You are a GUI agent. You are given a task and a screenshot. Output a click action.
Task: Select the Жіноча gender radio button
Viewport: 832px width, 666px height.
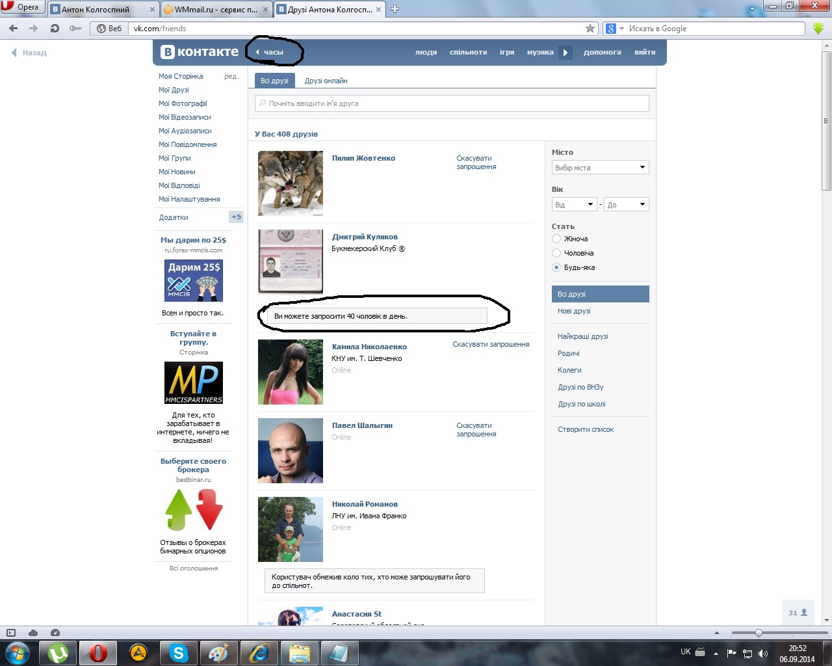556,239
